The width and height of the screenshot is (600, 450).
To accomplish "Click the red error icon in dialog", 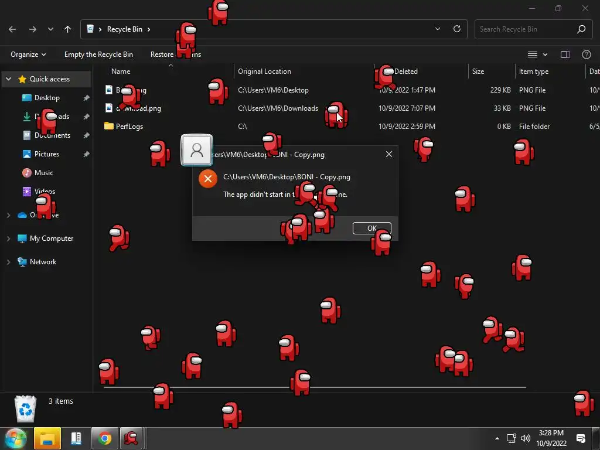I will 208,179.
